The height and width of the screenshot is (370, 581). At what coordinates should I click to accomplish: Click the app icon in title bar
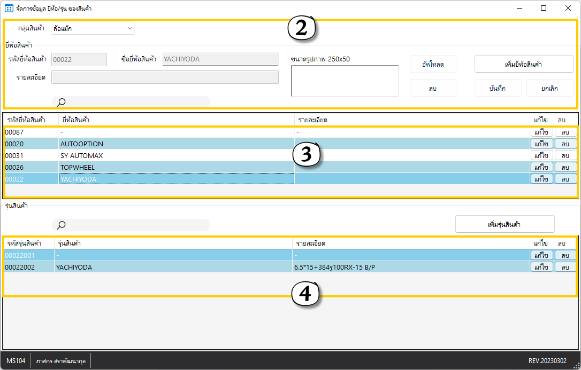coord(9,9)
